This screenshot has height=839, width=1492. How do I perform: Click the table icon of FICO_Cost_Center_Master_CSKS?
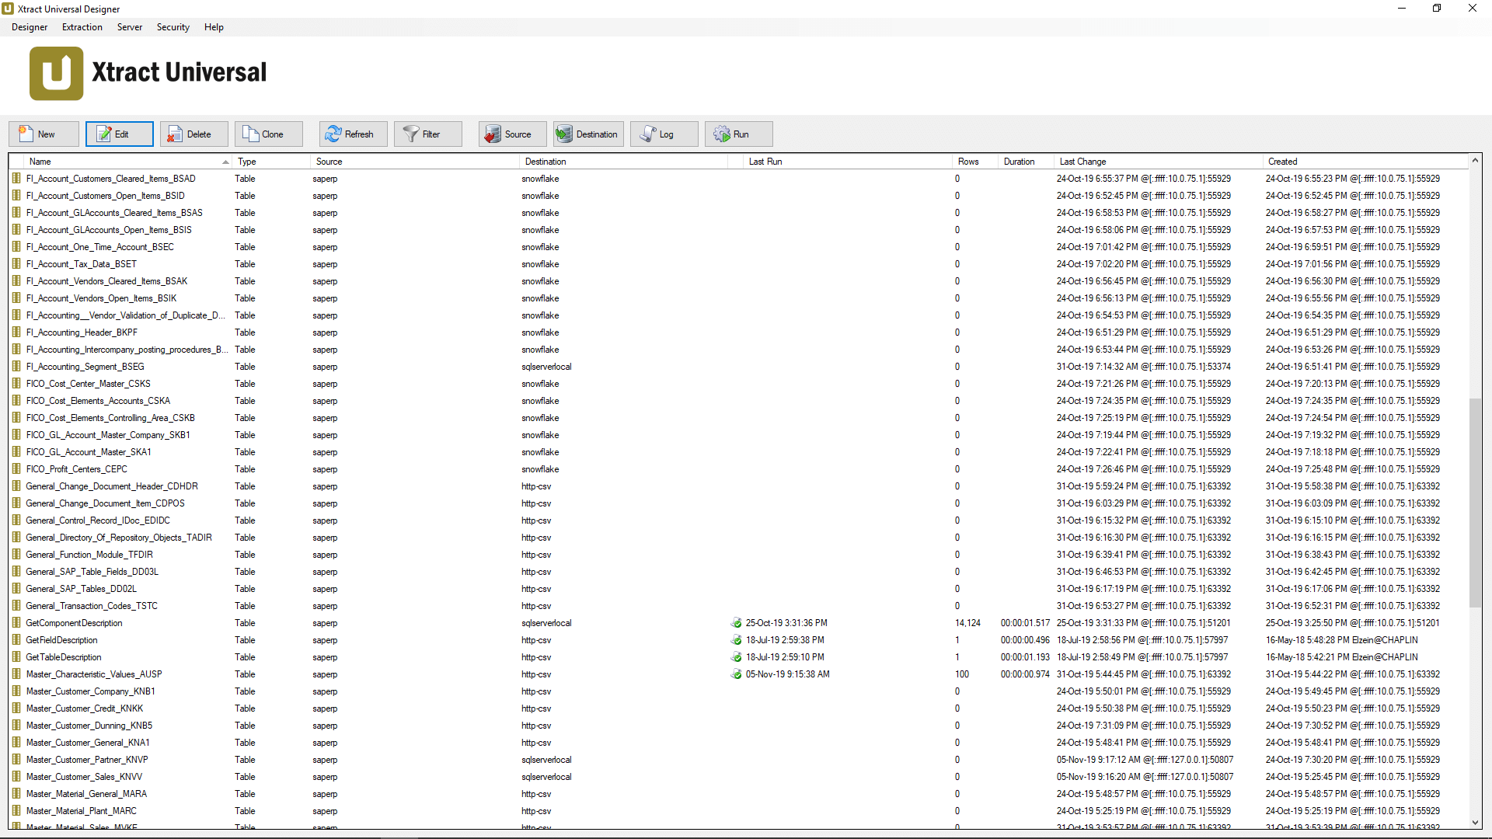click(16, 384)
